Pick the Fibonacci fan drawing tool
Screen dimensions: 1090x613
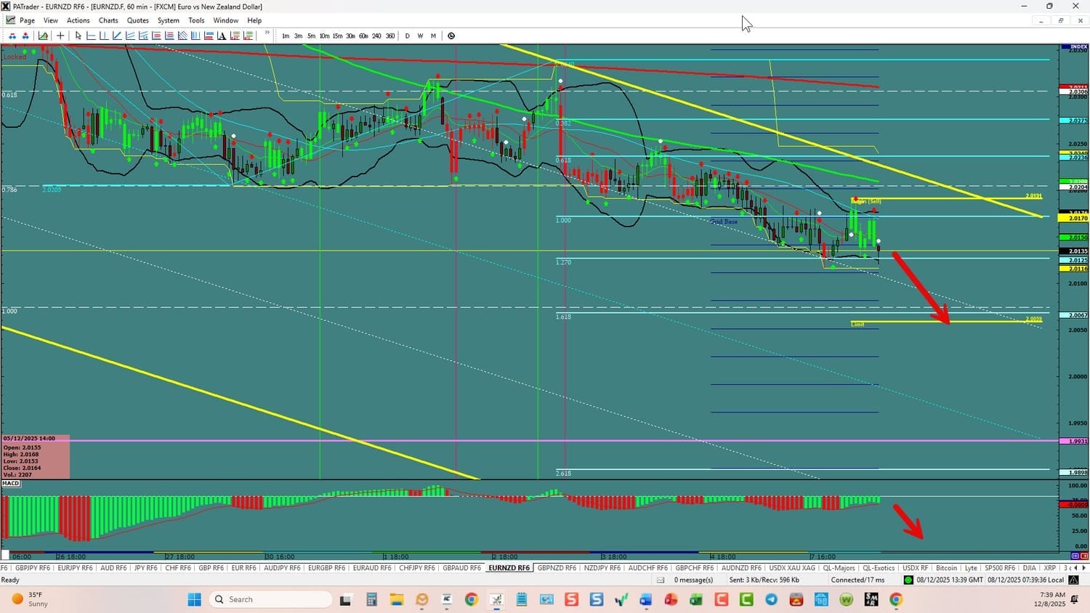[182, 36]
